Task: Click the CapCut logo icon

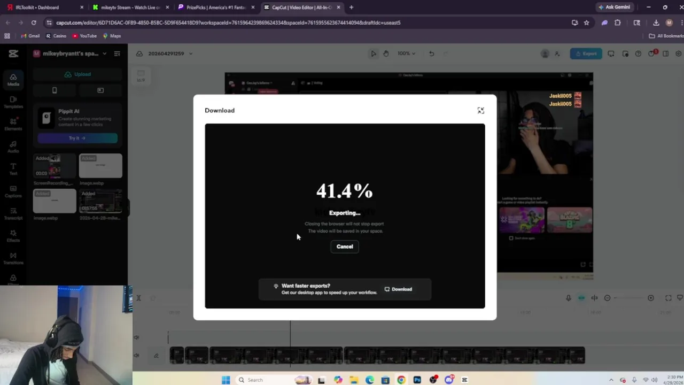Action: point(13,53)
